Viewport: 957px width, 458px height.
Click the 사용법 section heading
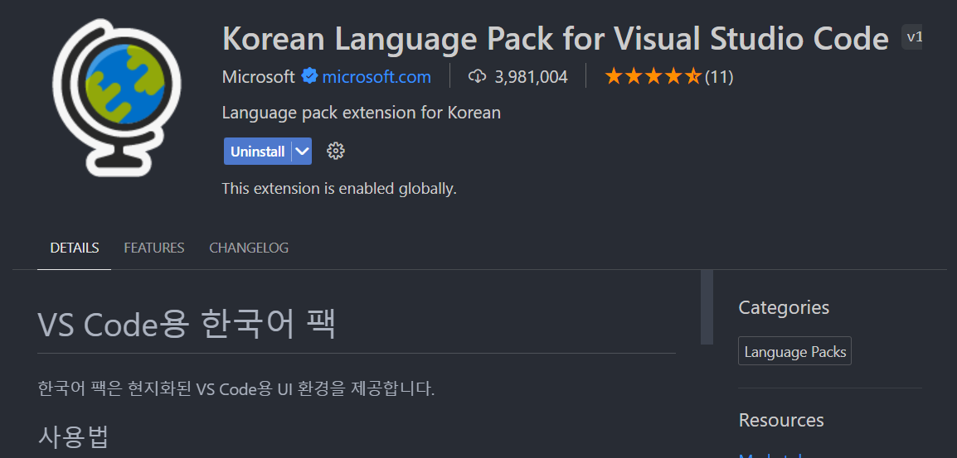click(x=73, y=436)
